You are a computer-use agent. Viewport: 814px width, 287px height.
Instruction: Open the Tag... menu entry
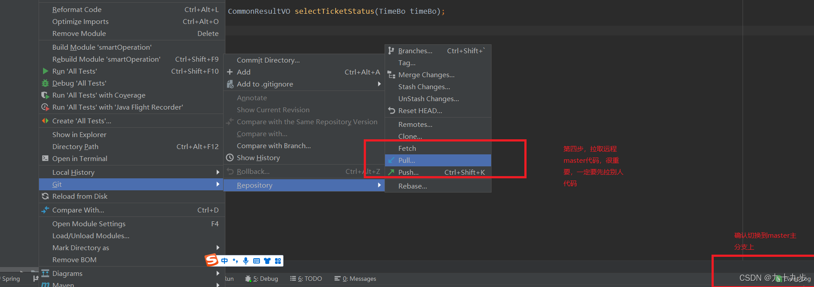click(438, 63)
